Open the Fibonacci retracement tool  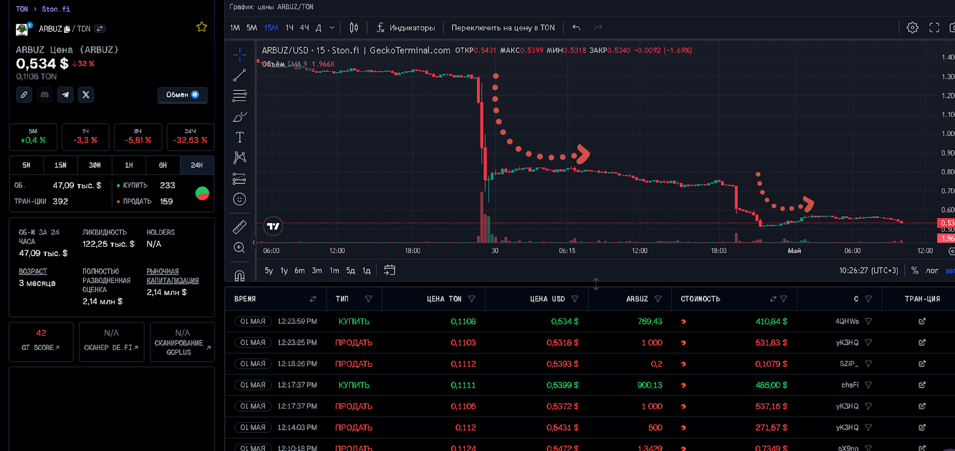239,96
